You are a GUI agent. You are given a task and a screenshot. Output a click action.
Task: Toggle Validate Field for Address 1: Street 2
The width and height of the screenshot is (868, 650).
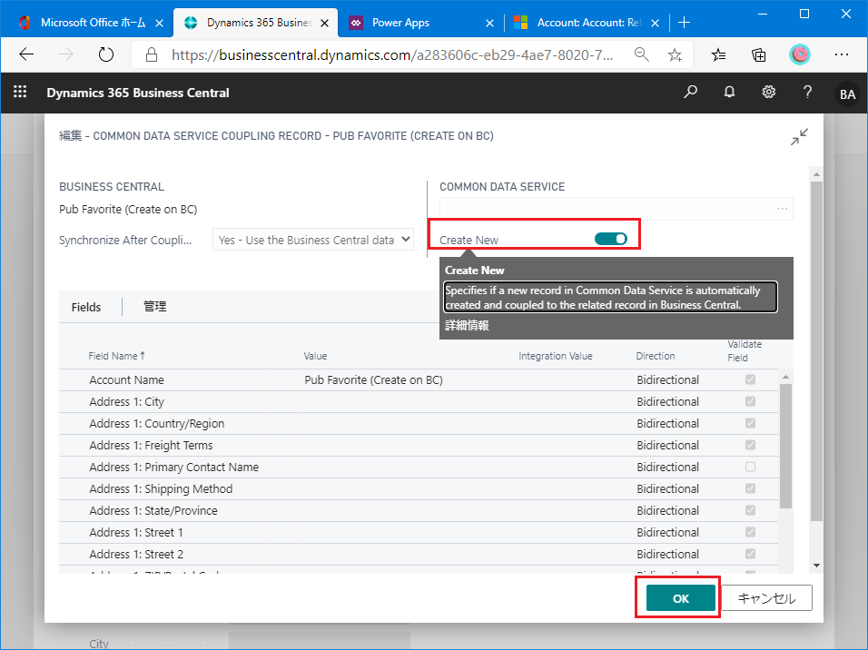750,554
